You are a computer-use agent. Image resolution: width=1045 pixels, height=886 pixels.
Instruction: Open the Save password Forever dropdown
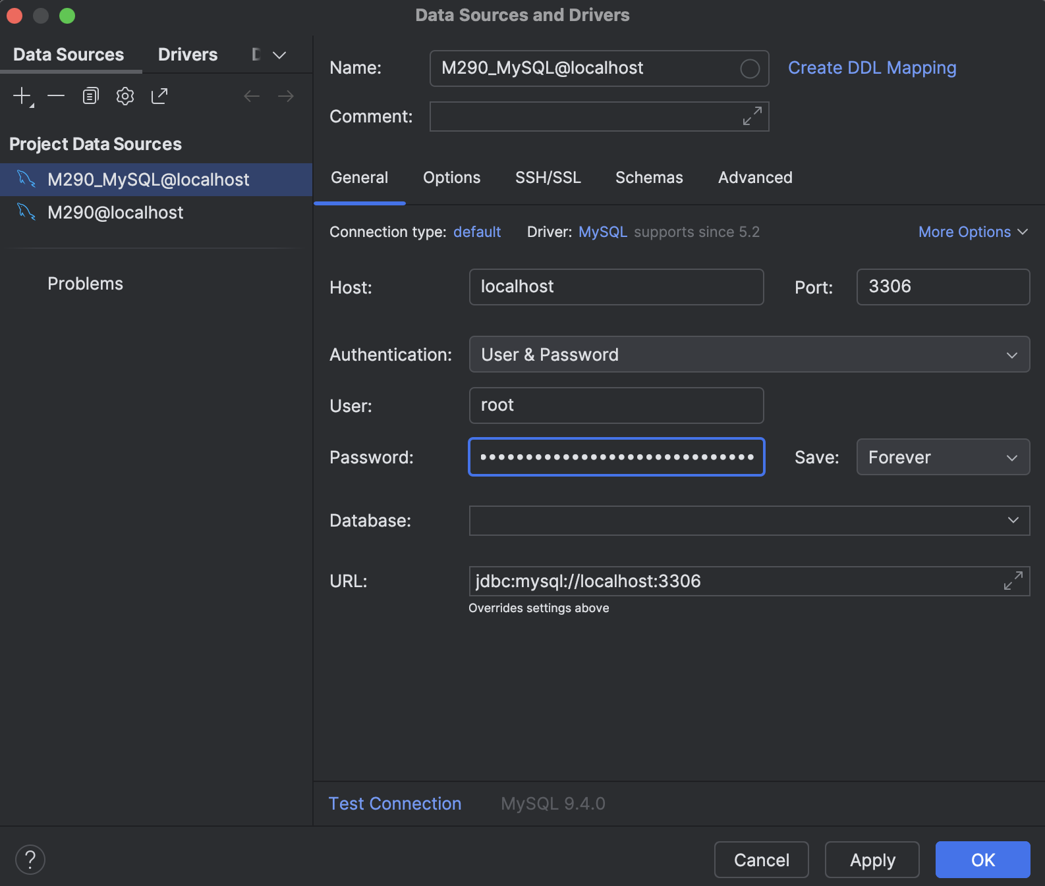(x=943, y=457)
